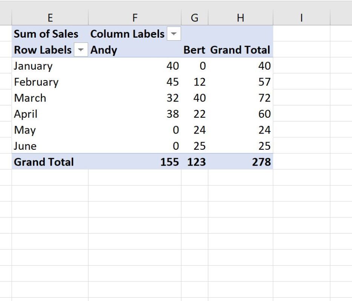This screenshot has width=352, height=301.
Task: Click the overall total 278
Action: (262, 162)
